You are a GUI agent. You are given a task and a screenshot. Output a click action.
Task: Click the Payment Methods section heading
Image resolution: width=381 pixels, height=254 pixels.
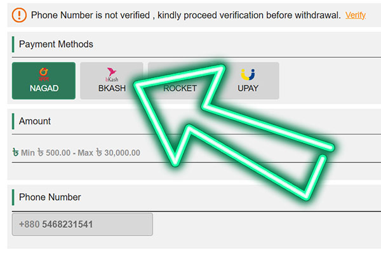click(x=56, y=44)
